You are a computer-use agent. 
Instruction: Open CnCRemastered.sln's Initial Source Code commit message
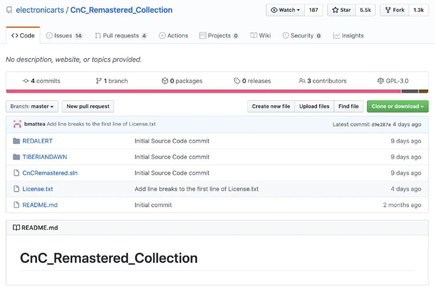pyautogui.click(x=172, y=173)
